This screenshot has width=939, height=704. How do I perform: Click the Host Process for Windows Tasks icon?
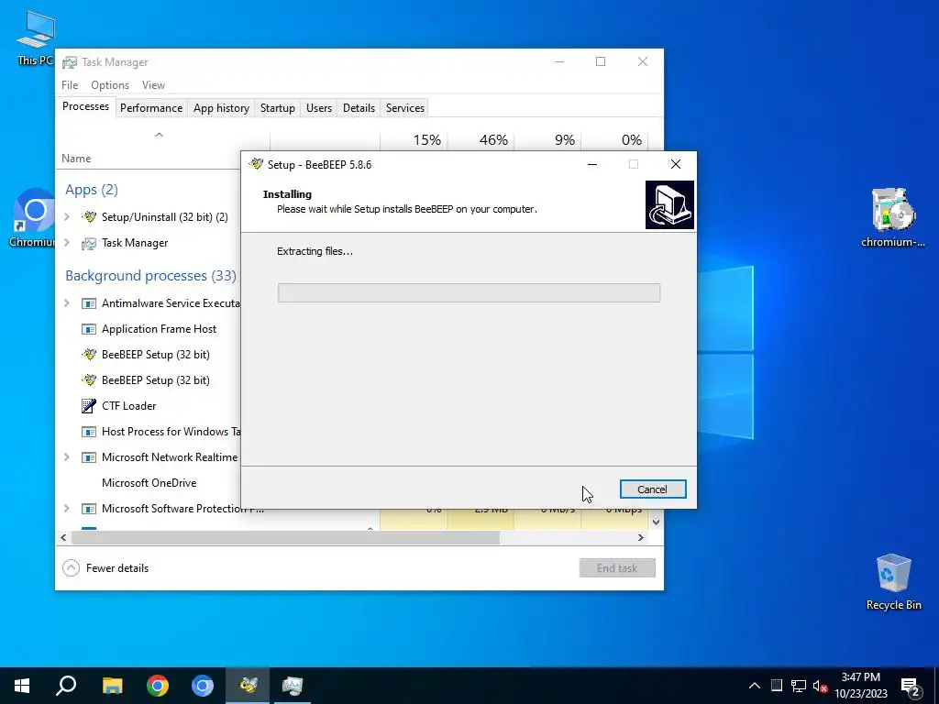click(x=89, y=432)
